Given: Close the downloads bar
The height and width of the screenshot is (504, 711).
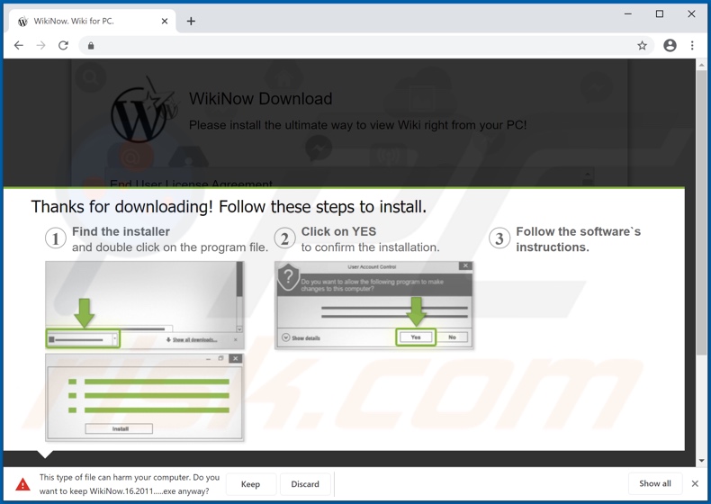Looking at the screenshot, I should 695,483.
